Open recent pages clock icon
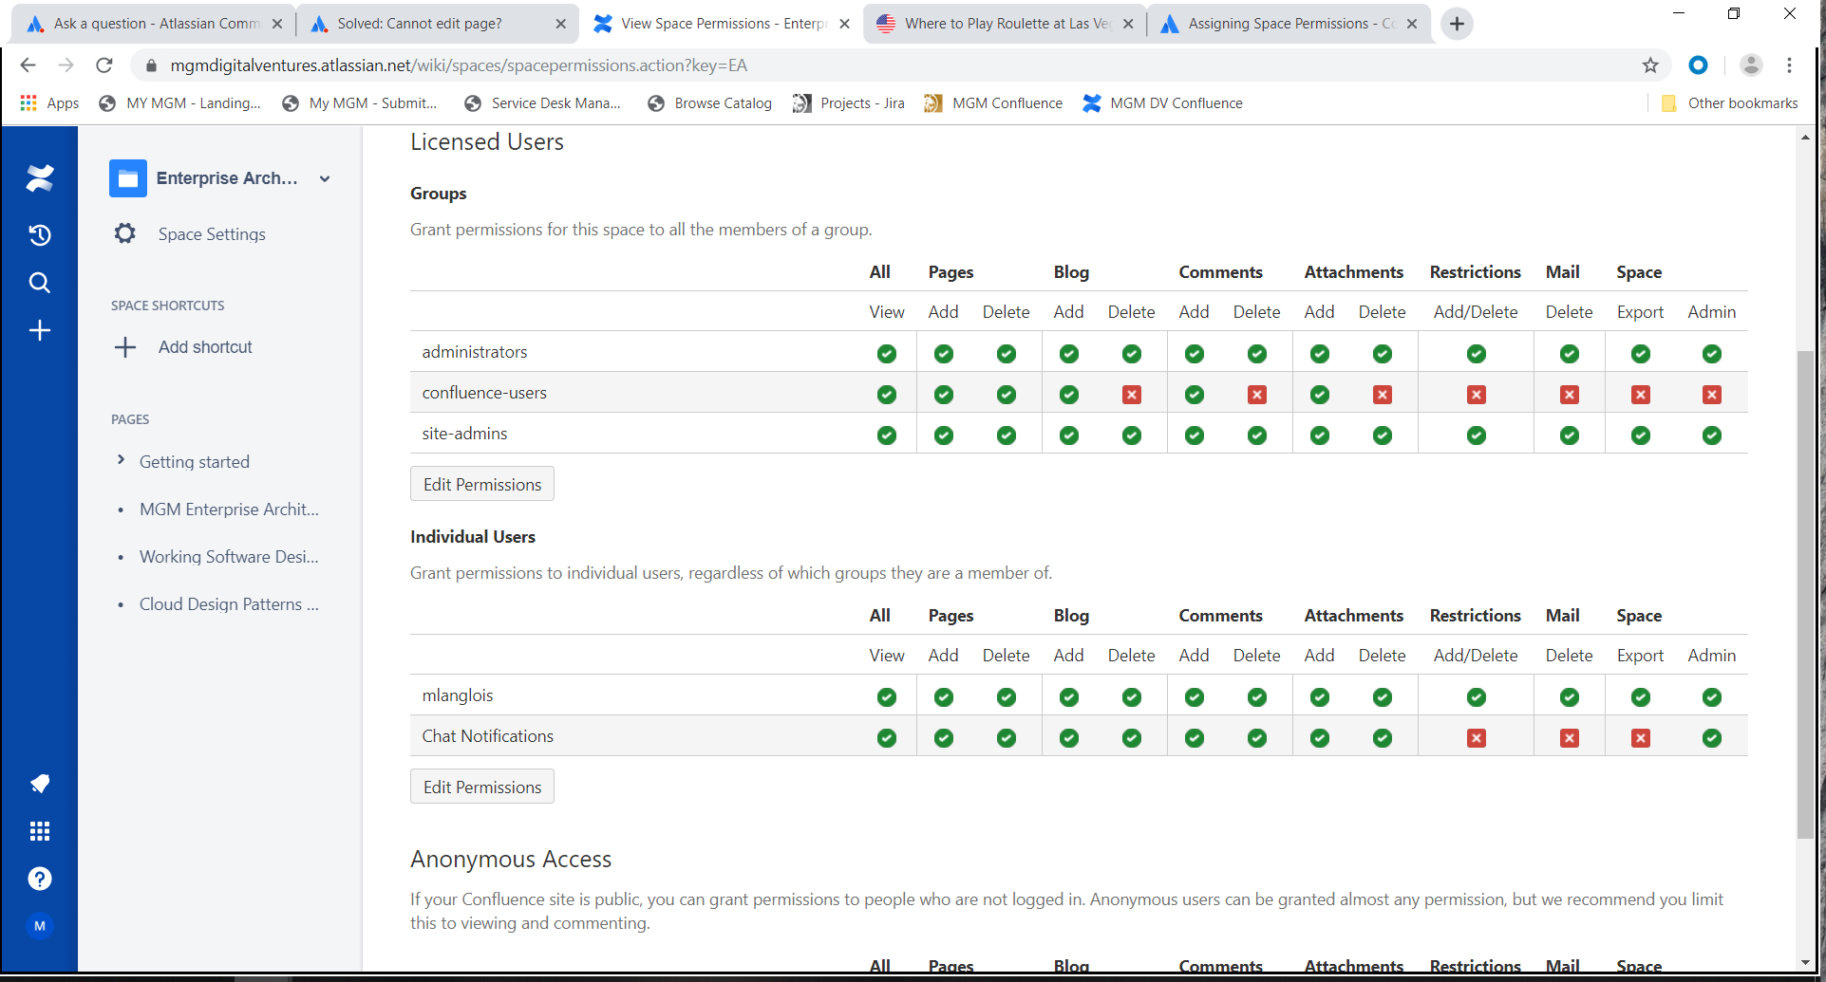Screen dimensions: 1826x982 pos(40,235)
